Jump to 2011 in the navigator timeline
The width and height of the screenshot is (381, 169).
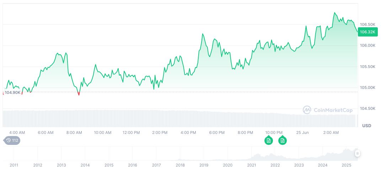(14, 165)
